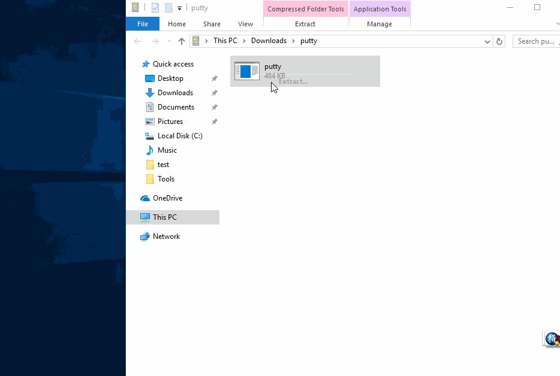Open the Tools folder in sidebar
Image resolution: width=560 pixels, height=376 pixels.
tap(167, 179)
